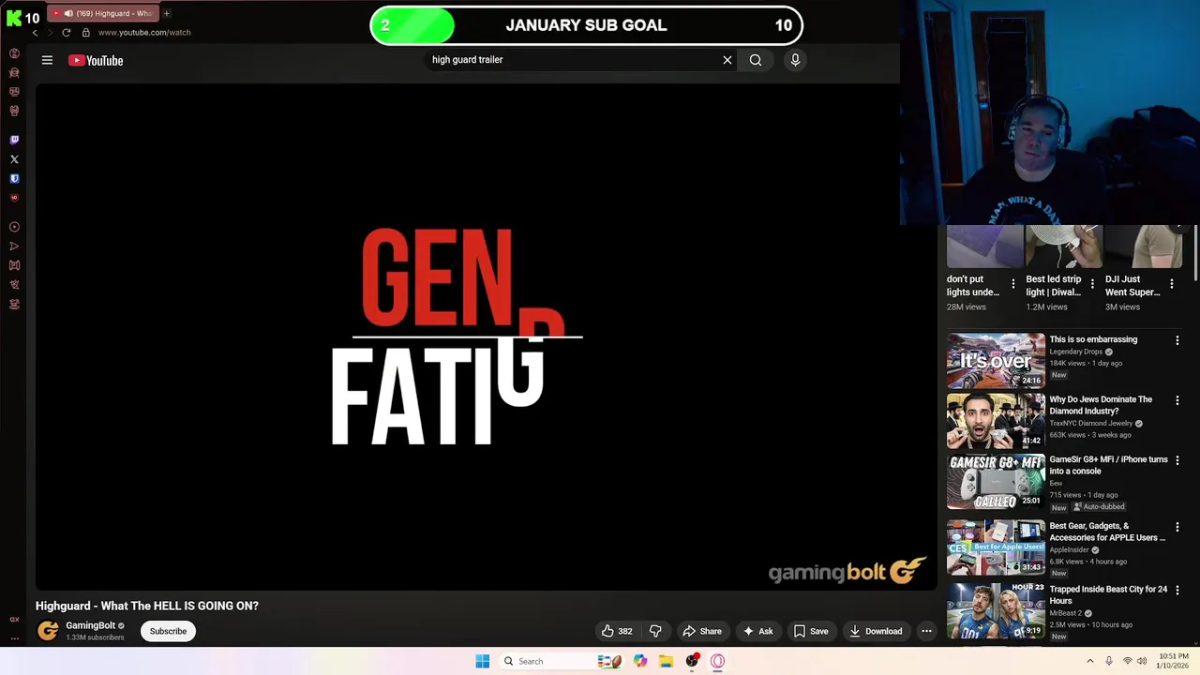Open the three-dot sidebar setup menu
This screenshot has width=1200, height=675.
(14, 637)
